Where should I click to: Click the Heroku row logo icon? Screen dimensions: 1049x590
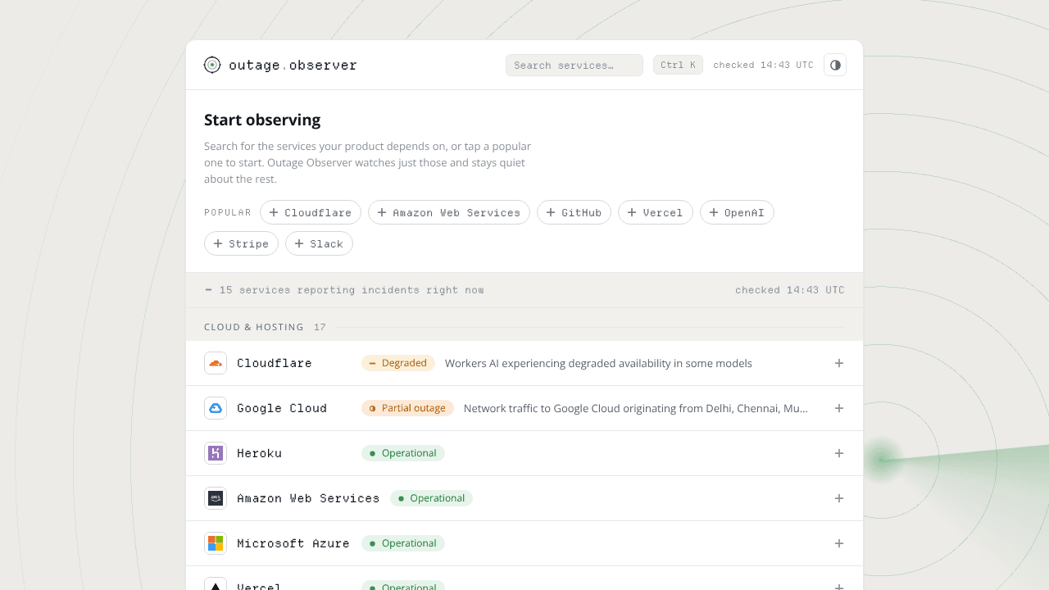(216, 453)
